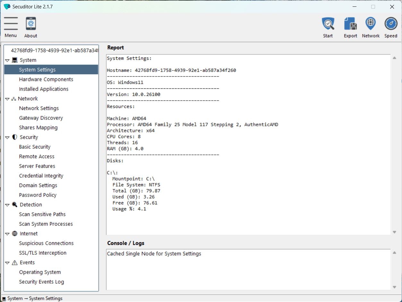The width and height of the screenshot is (402, 302).
Task: Select System Settings in the tree
Action: [x=51, y=70]
